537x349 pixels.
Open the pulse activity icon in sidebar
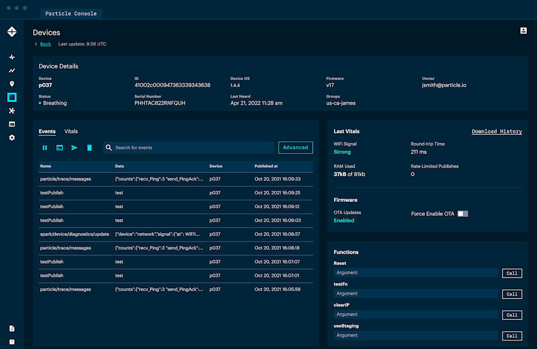[x=12, y=57]
